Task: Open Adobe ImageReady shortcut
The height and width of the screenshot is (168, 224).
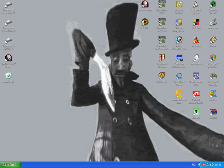Action: click(x=179, y=22)
